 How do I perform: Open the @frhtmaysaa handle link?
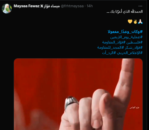(72, 6)
